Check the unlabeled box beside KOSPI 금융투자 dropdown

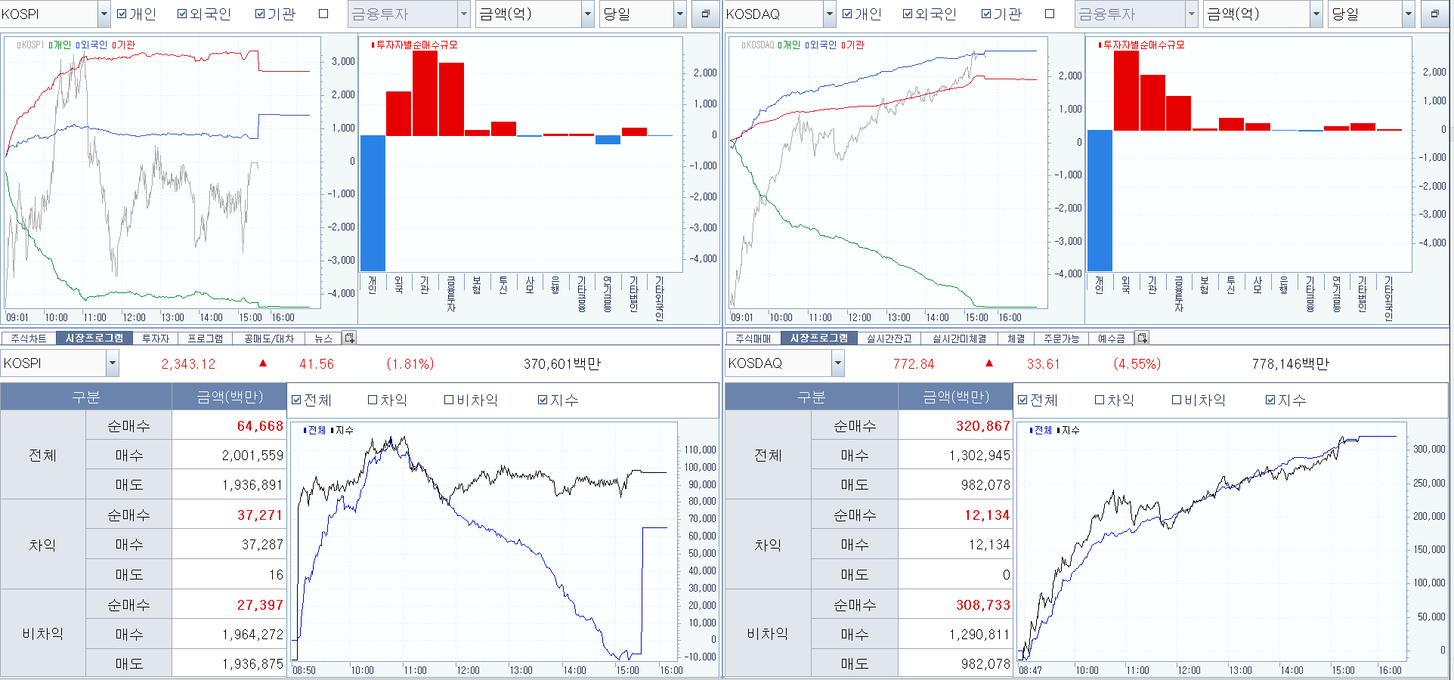tap(323, 14)
